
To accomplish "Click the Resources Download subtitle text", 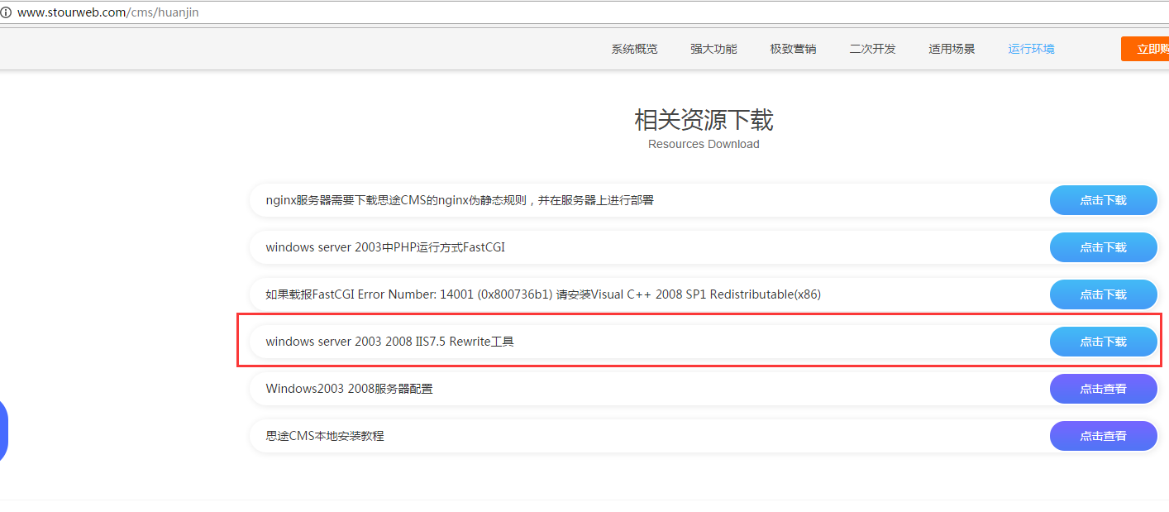I will pyautogui.click(x=704, y=144).
